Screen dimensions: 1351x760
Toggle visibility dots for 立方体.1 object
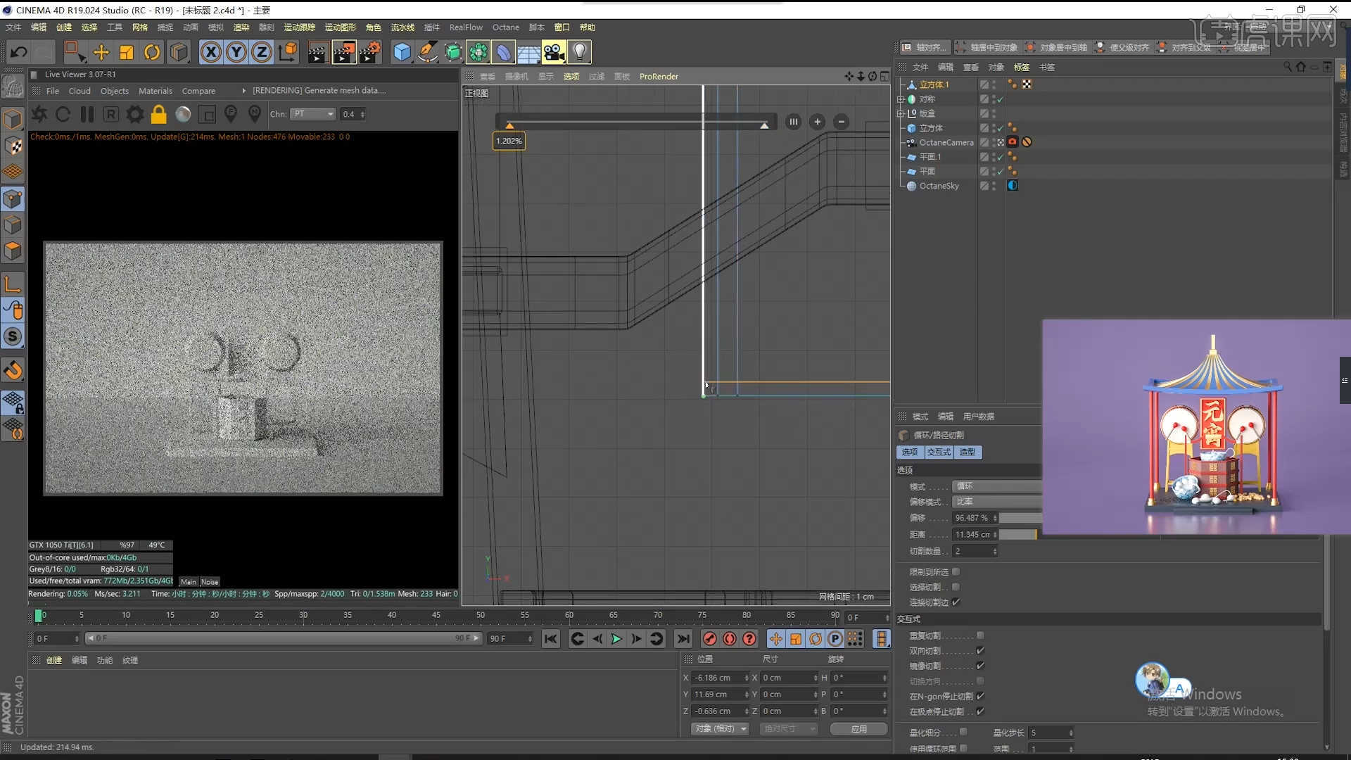994,84
